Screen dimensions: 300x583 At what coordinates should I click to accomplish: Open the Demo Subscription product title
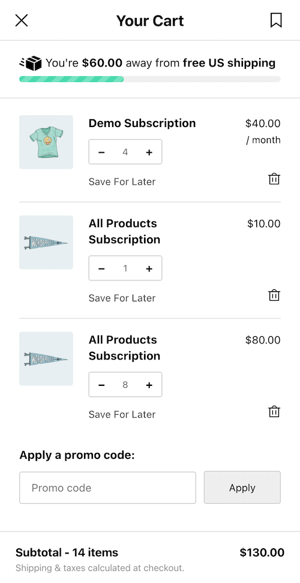[x=142, y=123]
